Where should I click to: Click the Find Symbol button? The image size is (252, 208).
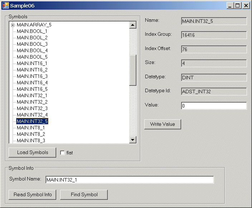(84, 195)
